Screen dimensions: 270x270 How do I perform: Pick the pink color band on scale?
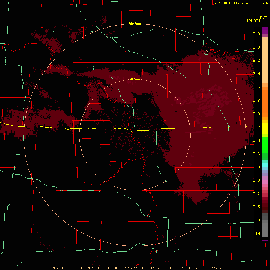pyautogui.click(x=265, y=182)
